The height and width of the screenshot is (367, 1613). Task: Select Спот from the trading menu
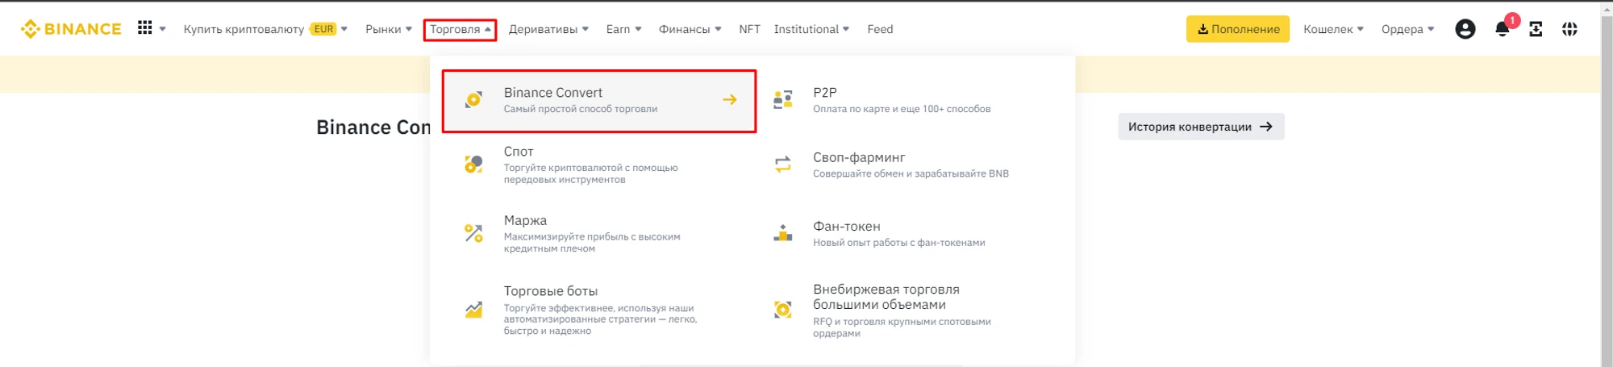coord(519,152)
